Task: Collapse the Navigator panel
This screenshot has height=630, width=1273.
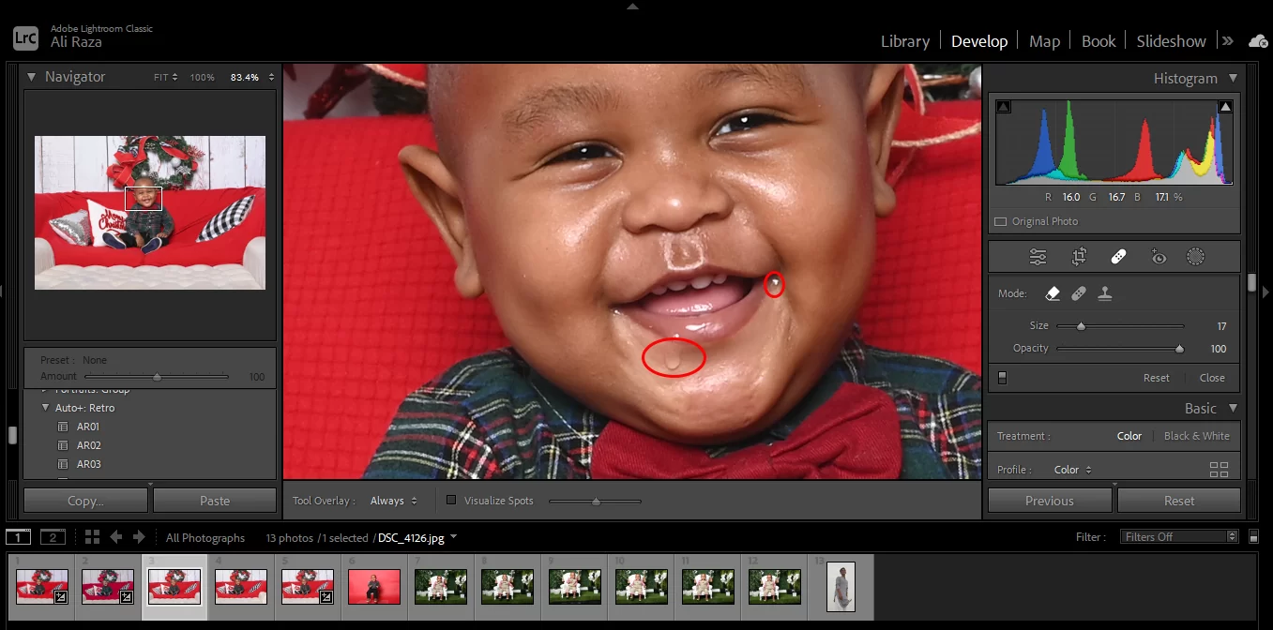Action: 31,77
